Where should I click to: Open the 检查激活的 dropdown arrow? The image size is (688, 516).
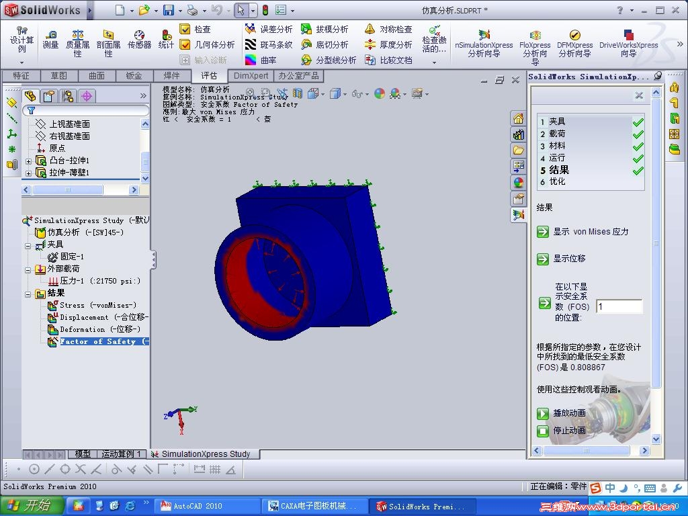[x=435, y=62]
